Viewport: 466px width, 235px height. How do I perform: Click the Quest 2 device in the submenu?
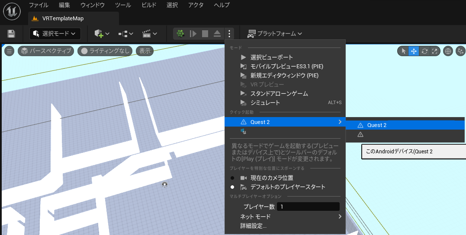click(406, 125)
